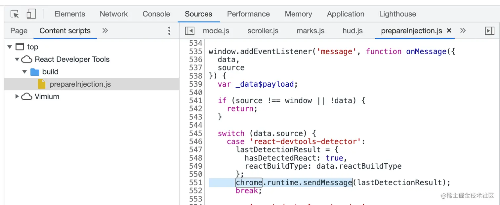
Task: Click the three-dot navigator options menu
Action: point(169,31)
